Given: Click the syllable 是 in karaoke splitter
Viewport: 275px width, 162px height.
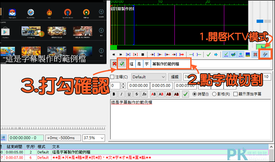Looking at the screenshot, I should [x=139, y=64].
